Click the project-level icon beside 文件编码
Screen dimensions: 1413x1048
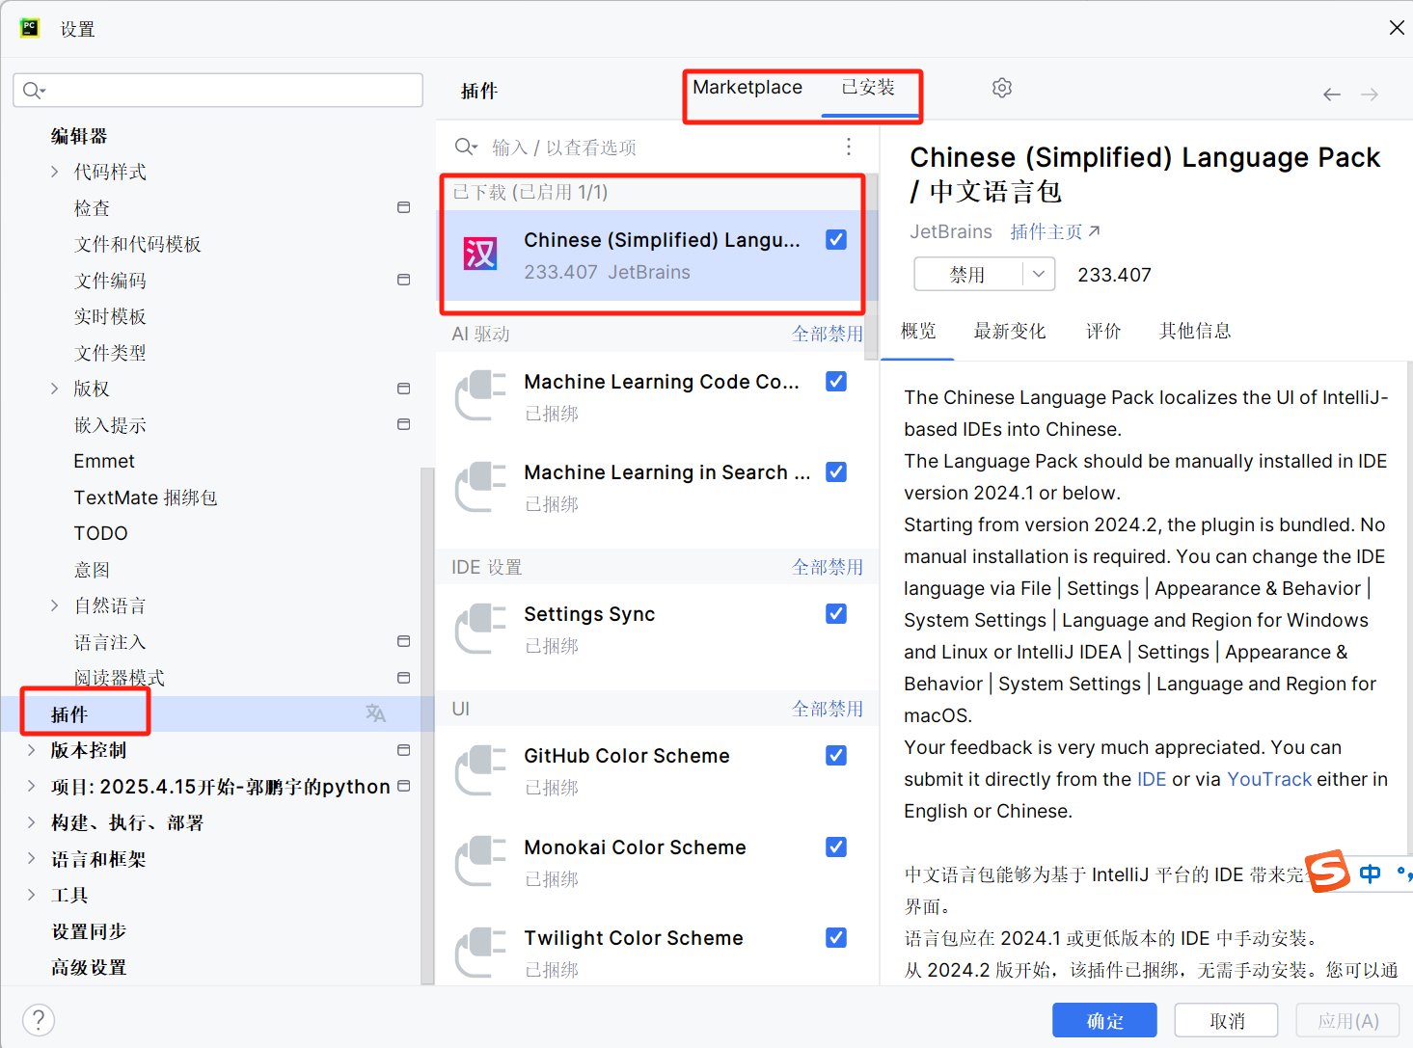click(404, 280)
